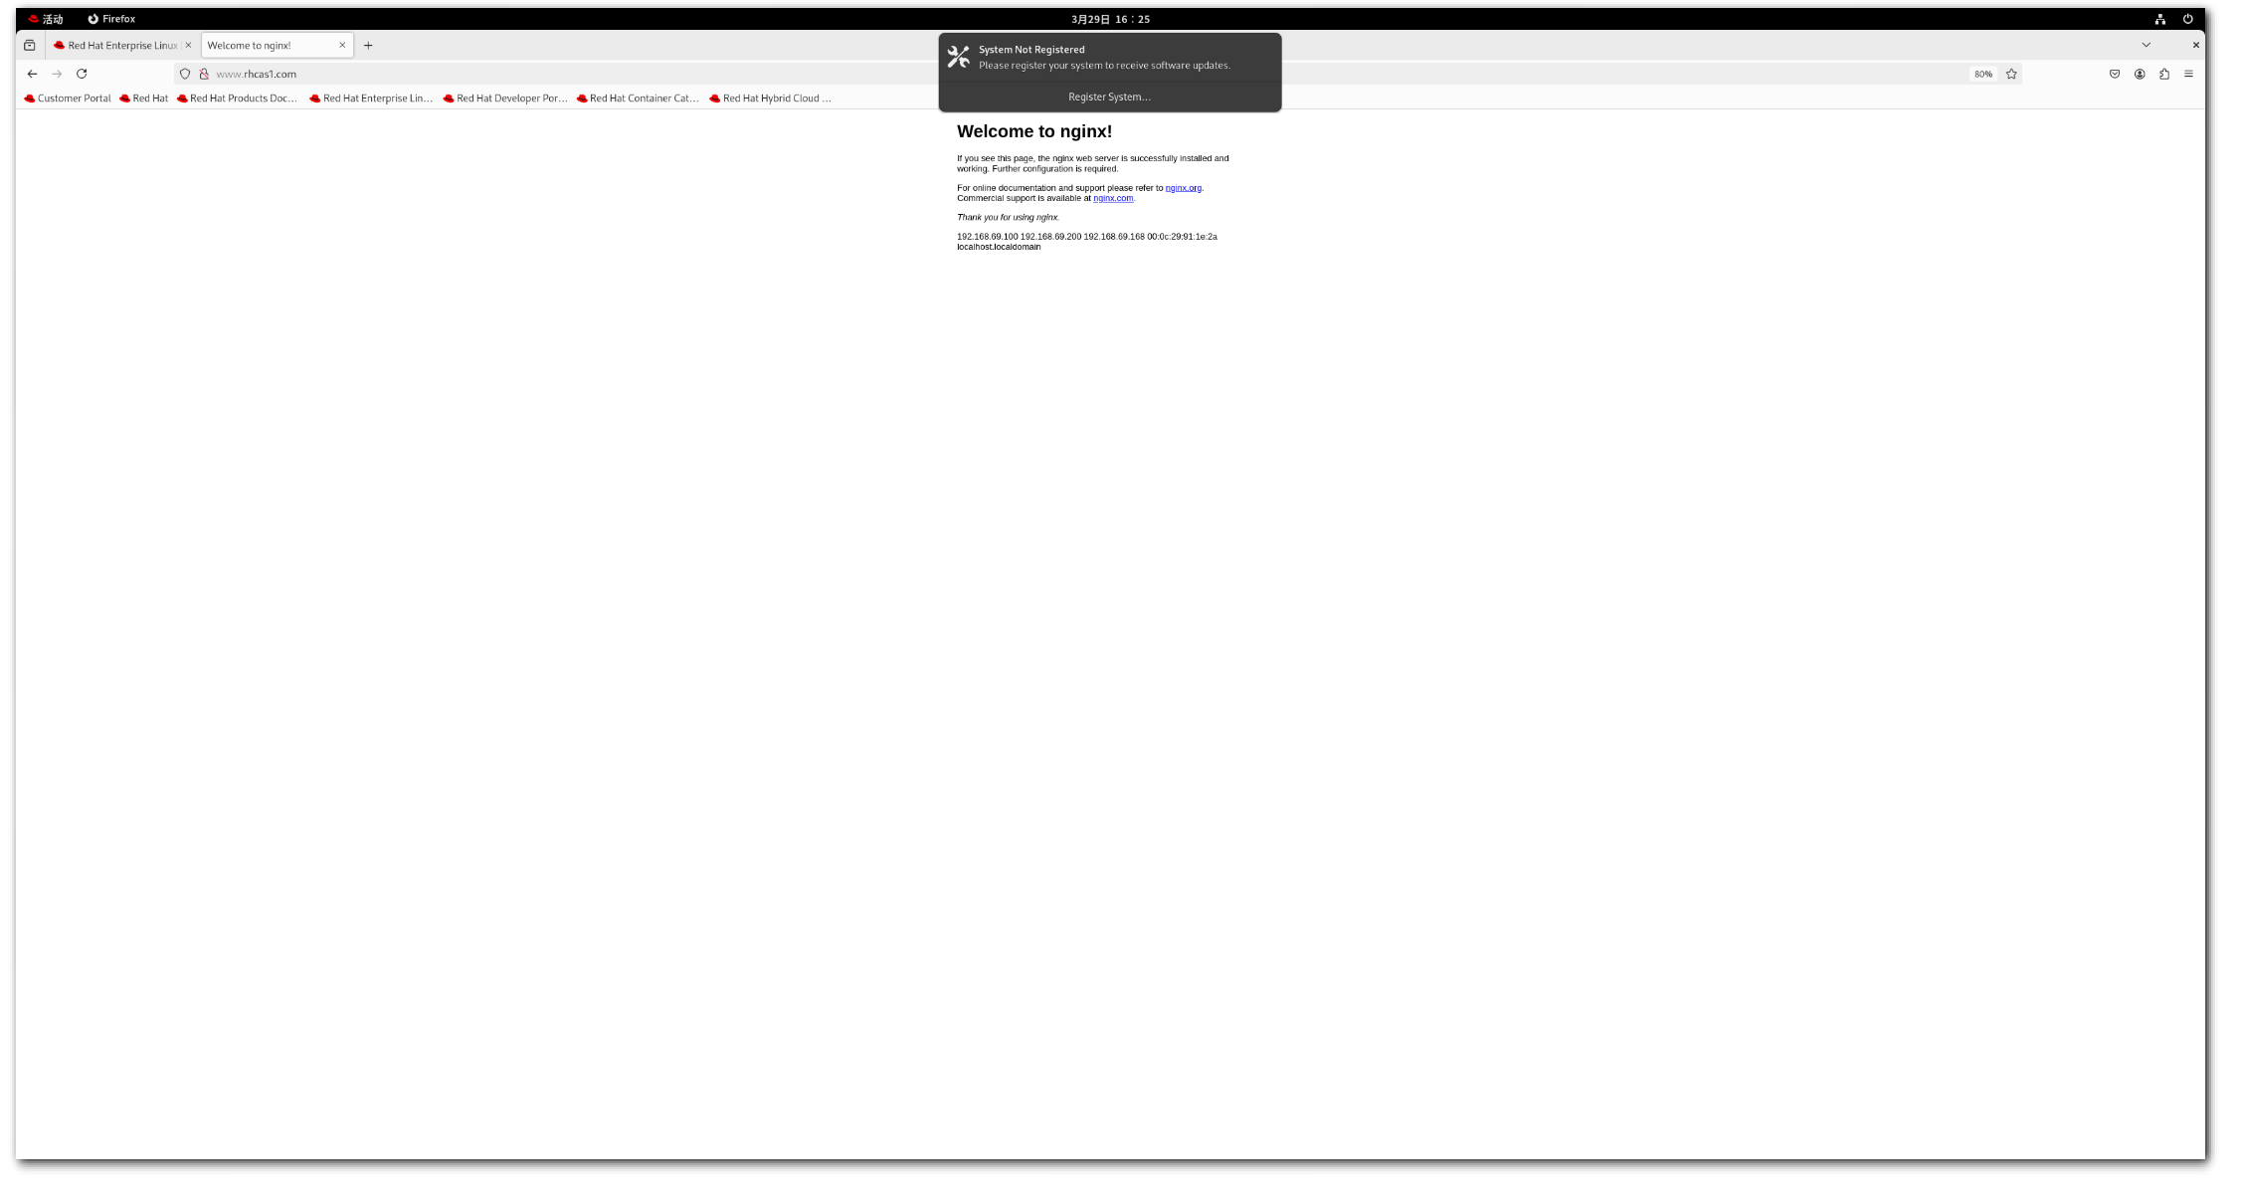This screenshot has height=1185, width=2241.
Task: Expand the list all tabs chevron
Action: (2146, 45)
